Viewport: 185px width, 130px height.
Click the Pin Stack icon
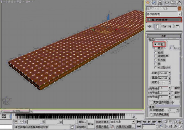point(150,27)
